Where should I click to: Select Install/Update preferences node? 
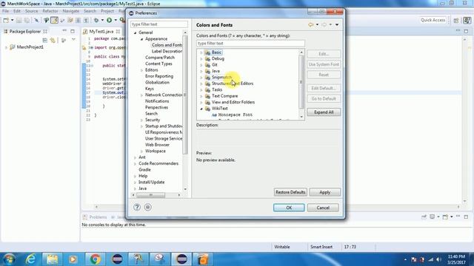point(151,183)
